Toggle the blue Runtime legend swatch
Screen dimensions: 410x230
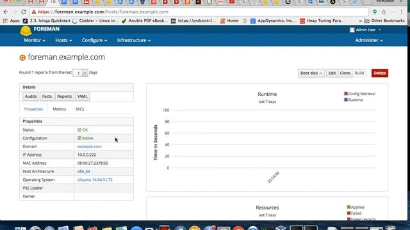[x=346, y=100]
